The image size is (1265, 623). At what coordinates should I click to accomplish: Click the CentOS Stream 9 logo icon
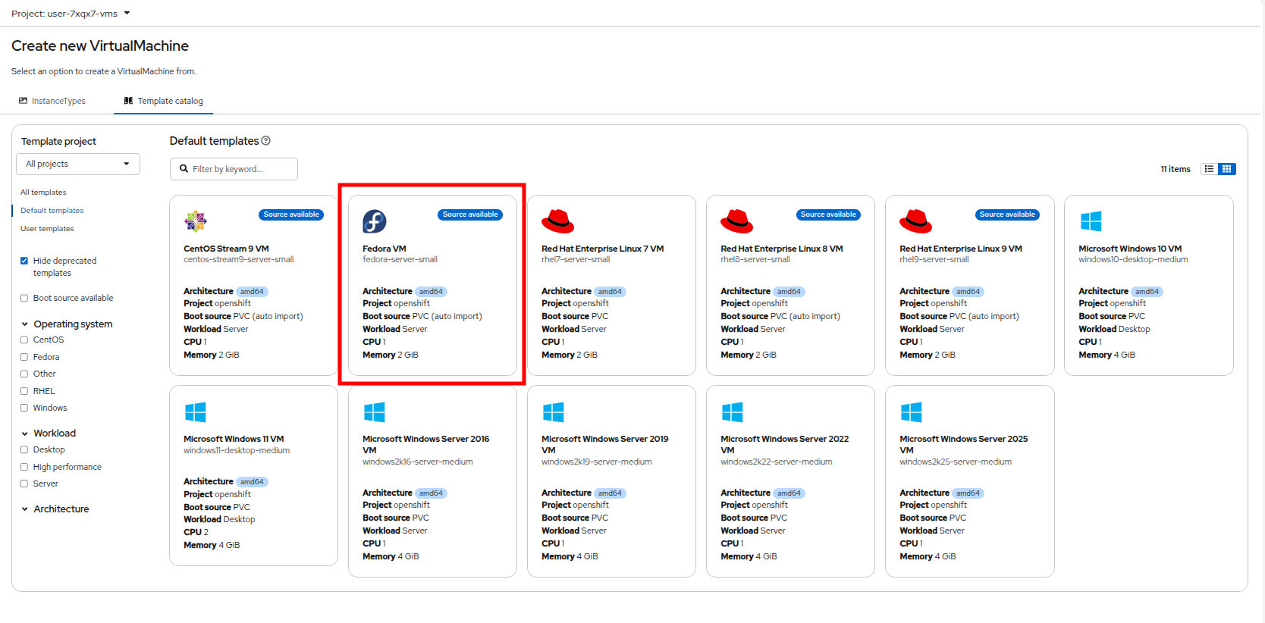(x=196, y=221)
